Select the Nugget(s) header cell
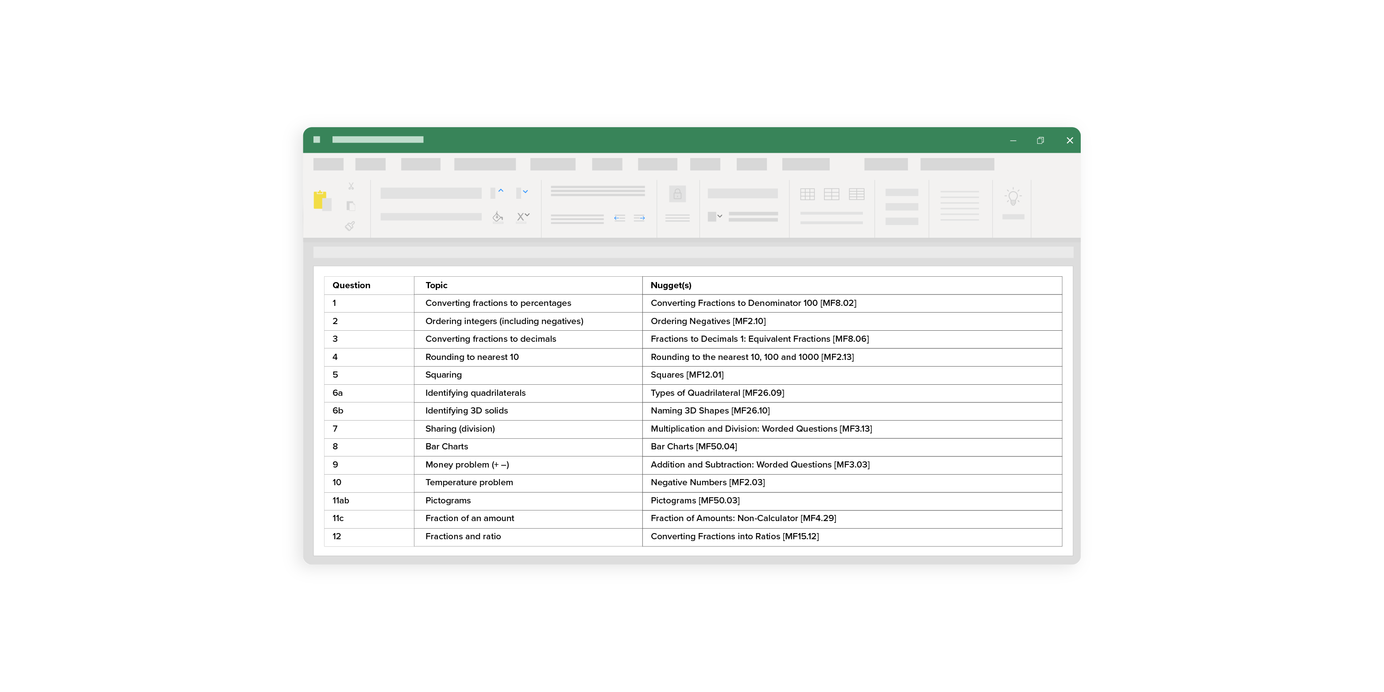1384x692 pixels. 852,285
